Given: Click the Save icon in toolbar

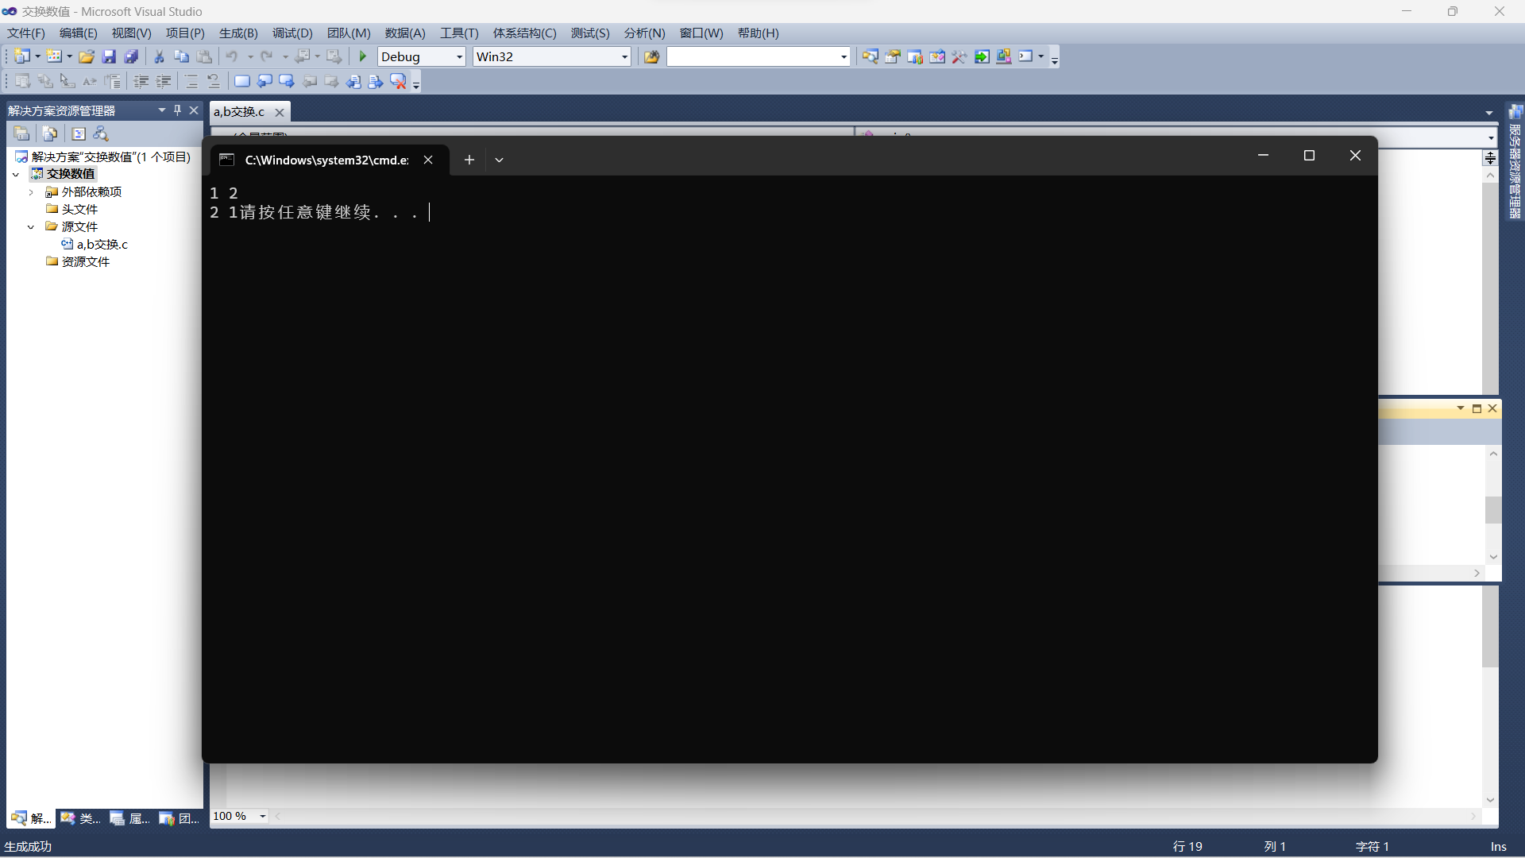Looking at the screenshot, I should tap(109, 56).
